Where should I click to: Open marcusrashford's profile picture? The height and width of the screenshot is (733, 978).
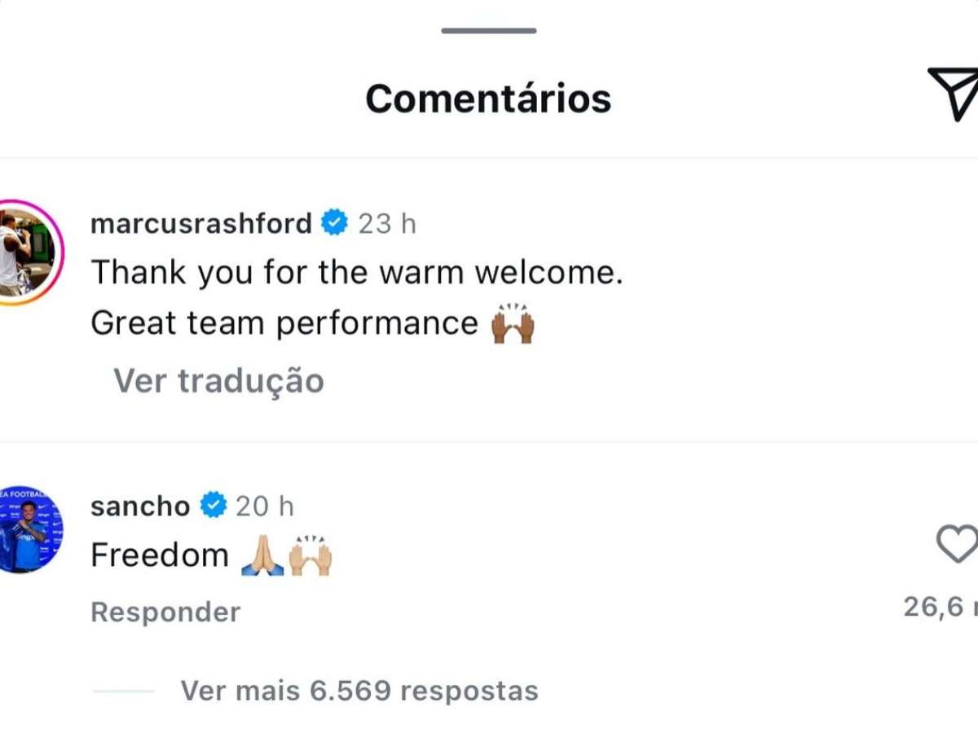point(24,252)
